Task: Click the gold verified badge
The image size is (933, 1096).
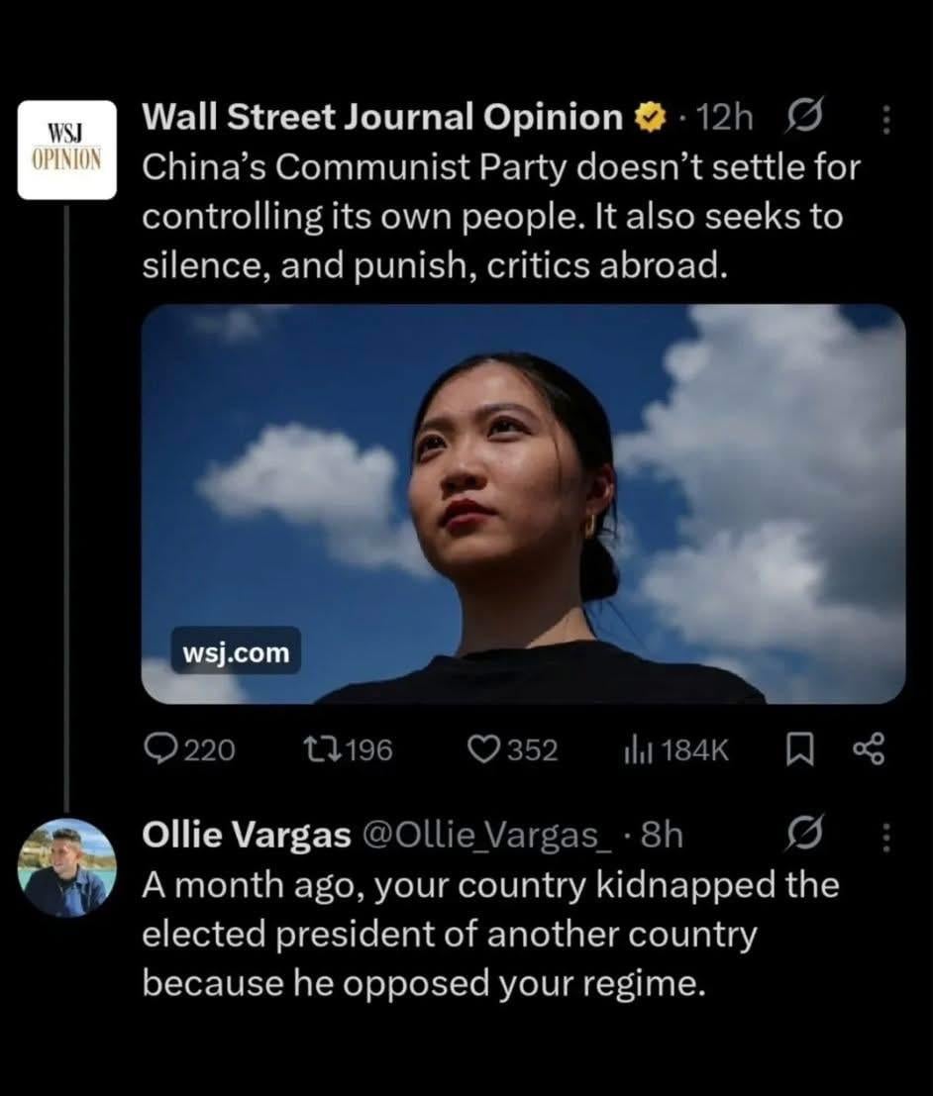Action: tap(648, 119)
